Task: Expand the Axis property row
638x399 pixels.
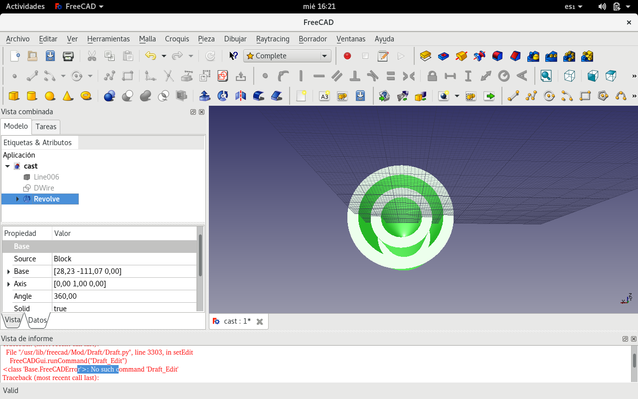Action: [8, 284]
